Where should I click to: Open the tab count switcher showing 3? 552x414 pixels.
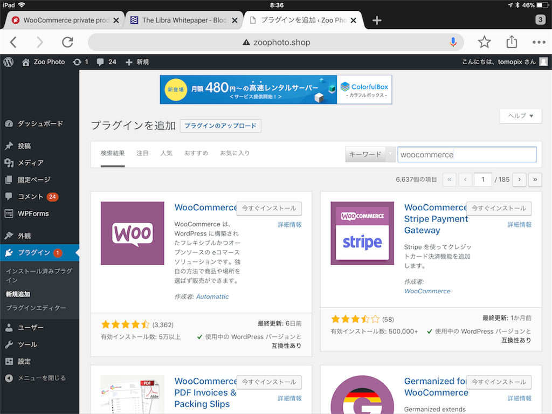540,20
